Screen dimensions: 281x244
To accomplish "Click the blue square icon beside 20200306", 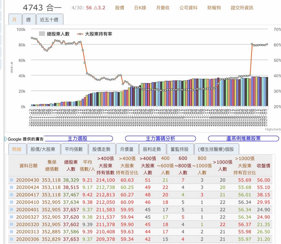I will (x=12, y=239).
